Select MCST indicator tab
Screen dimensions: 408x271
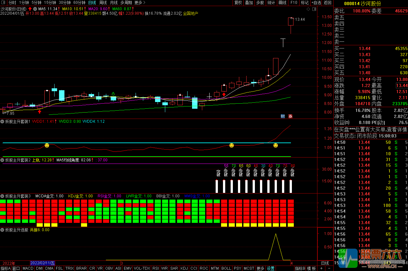(249, 268)
